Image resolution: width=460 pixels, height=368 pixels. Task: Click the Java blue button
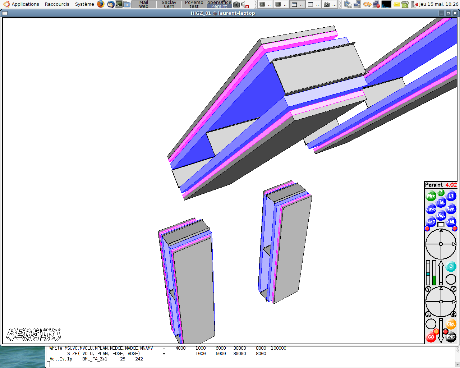pos(431,209)
